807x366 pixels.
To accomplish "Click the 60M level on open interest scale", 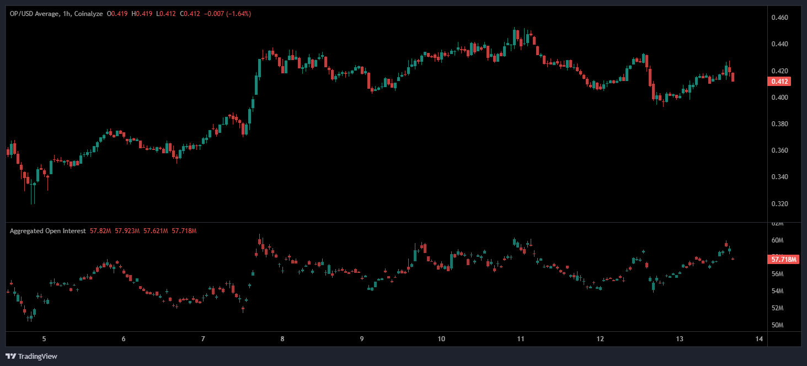I will (x=777, y=240).
